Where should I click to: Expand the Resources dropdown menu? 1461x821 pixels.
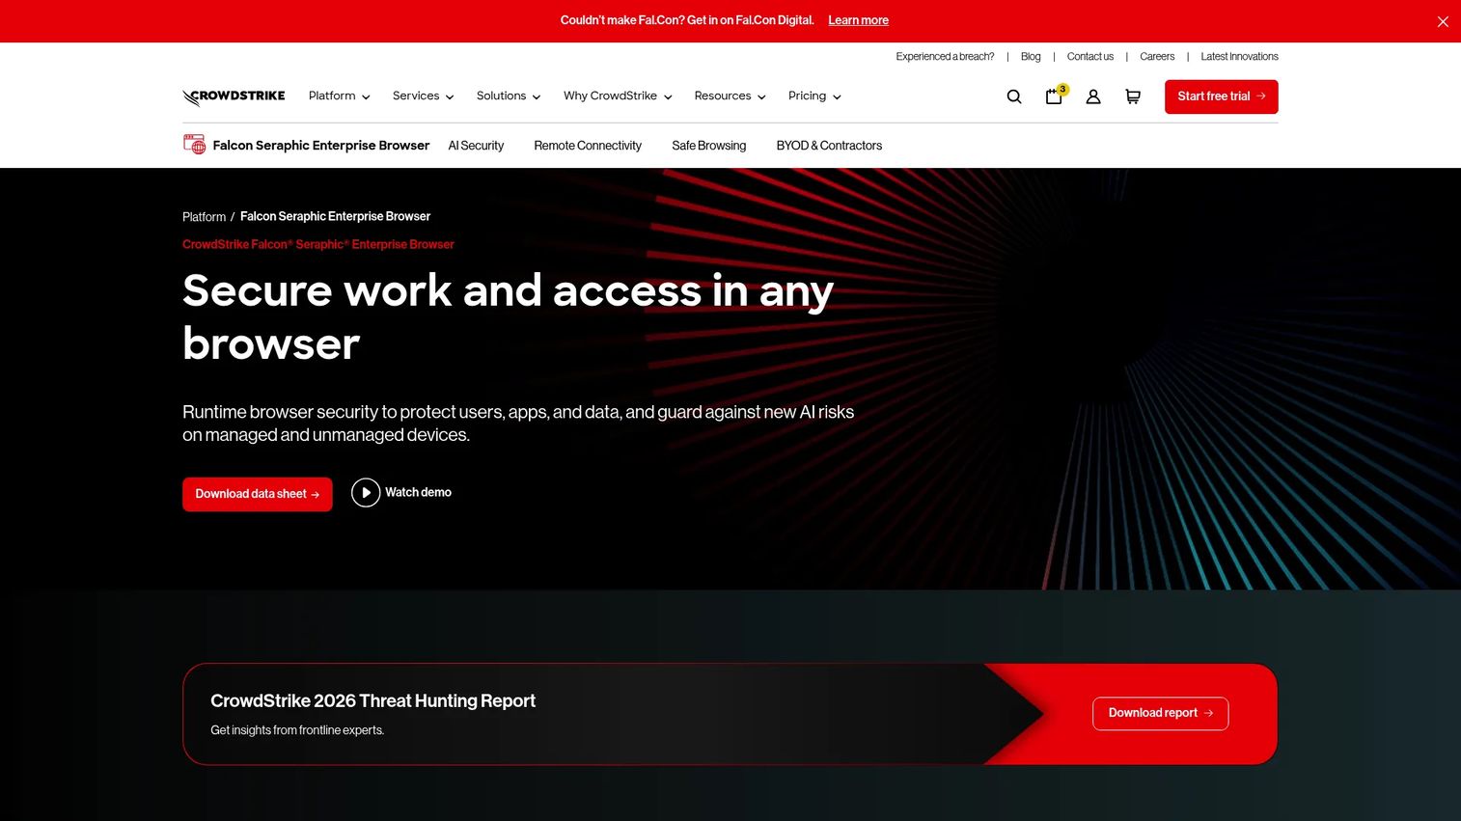[x=730, y=96]
